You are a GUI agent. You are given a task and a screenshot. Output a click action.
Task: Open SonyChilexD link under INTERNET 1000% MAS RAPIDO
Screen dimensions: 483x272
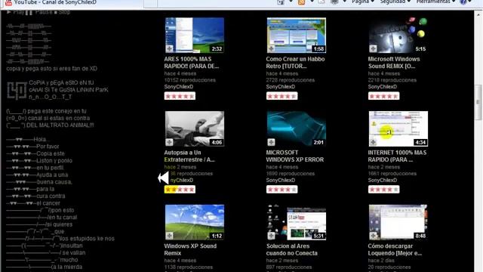click(x=383, y=180)
